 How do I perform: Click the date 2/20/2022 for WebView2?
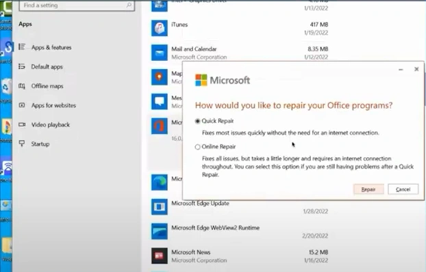(x=315, y=236)
